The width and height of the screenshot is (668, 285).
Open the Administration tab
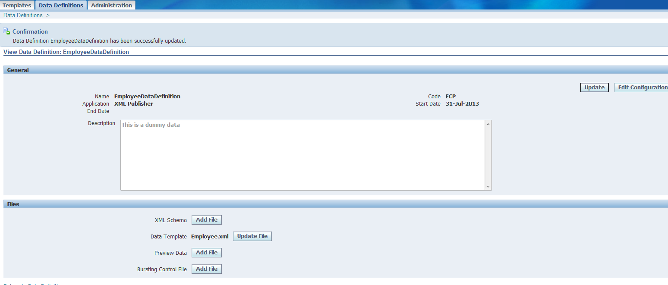(x=111, y=5)
